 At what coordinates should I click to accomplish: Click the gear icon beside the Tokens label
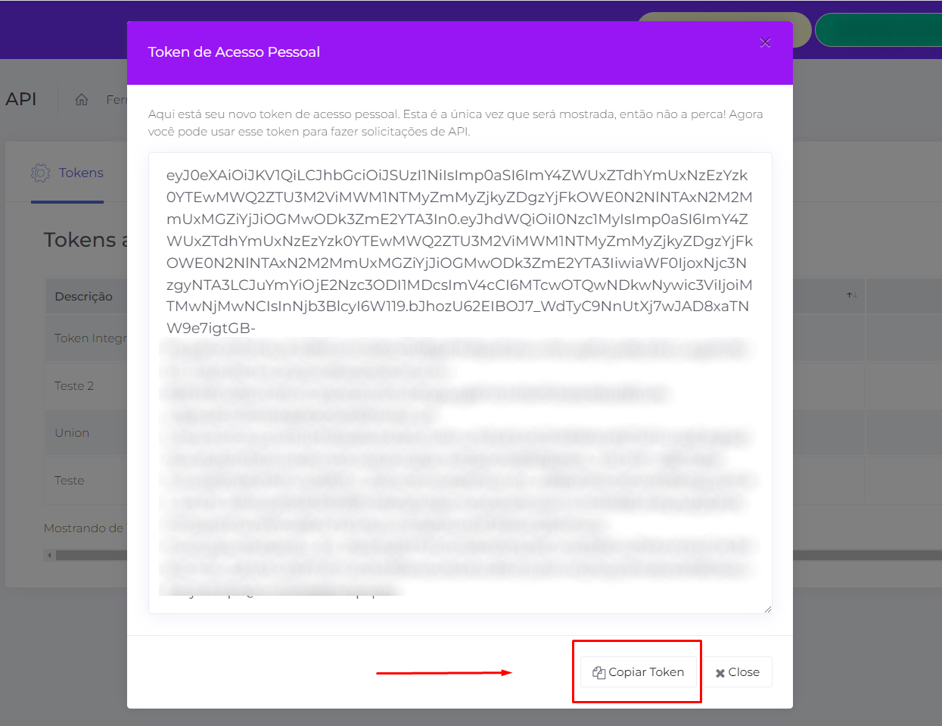coord(41,173)
